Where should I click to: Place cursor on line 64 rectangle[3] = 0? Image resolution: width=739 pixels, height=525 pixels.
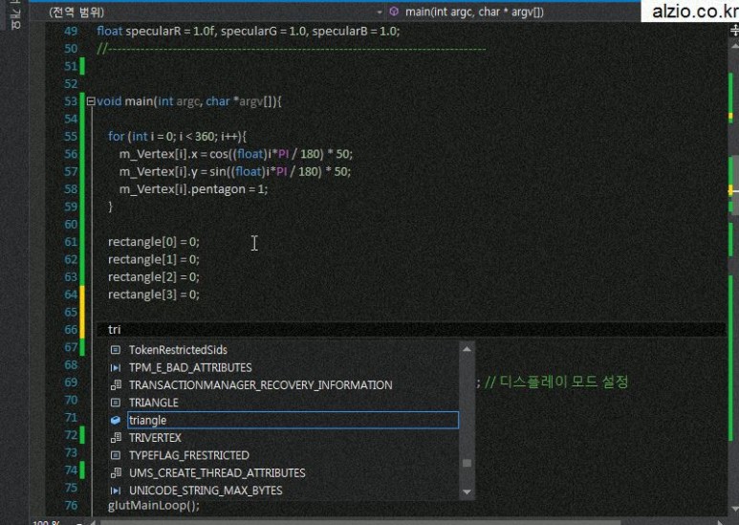point(154,295)
